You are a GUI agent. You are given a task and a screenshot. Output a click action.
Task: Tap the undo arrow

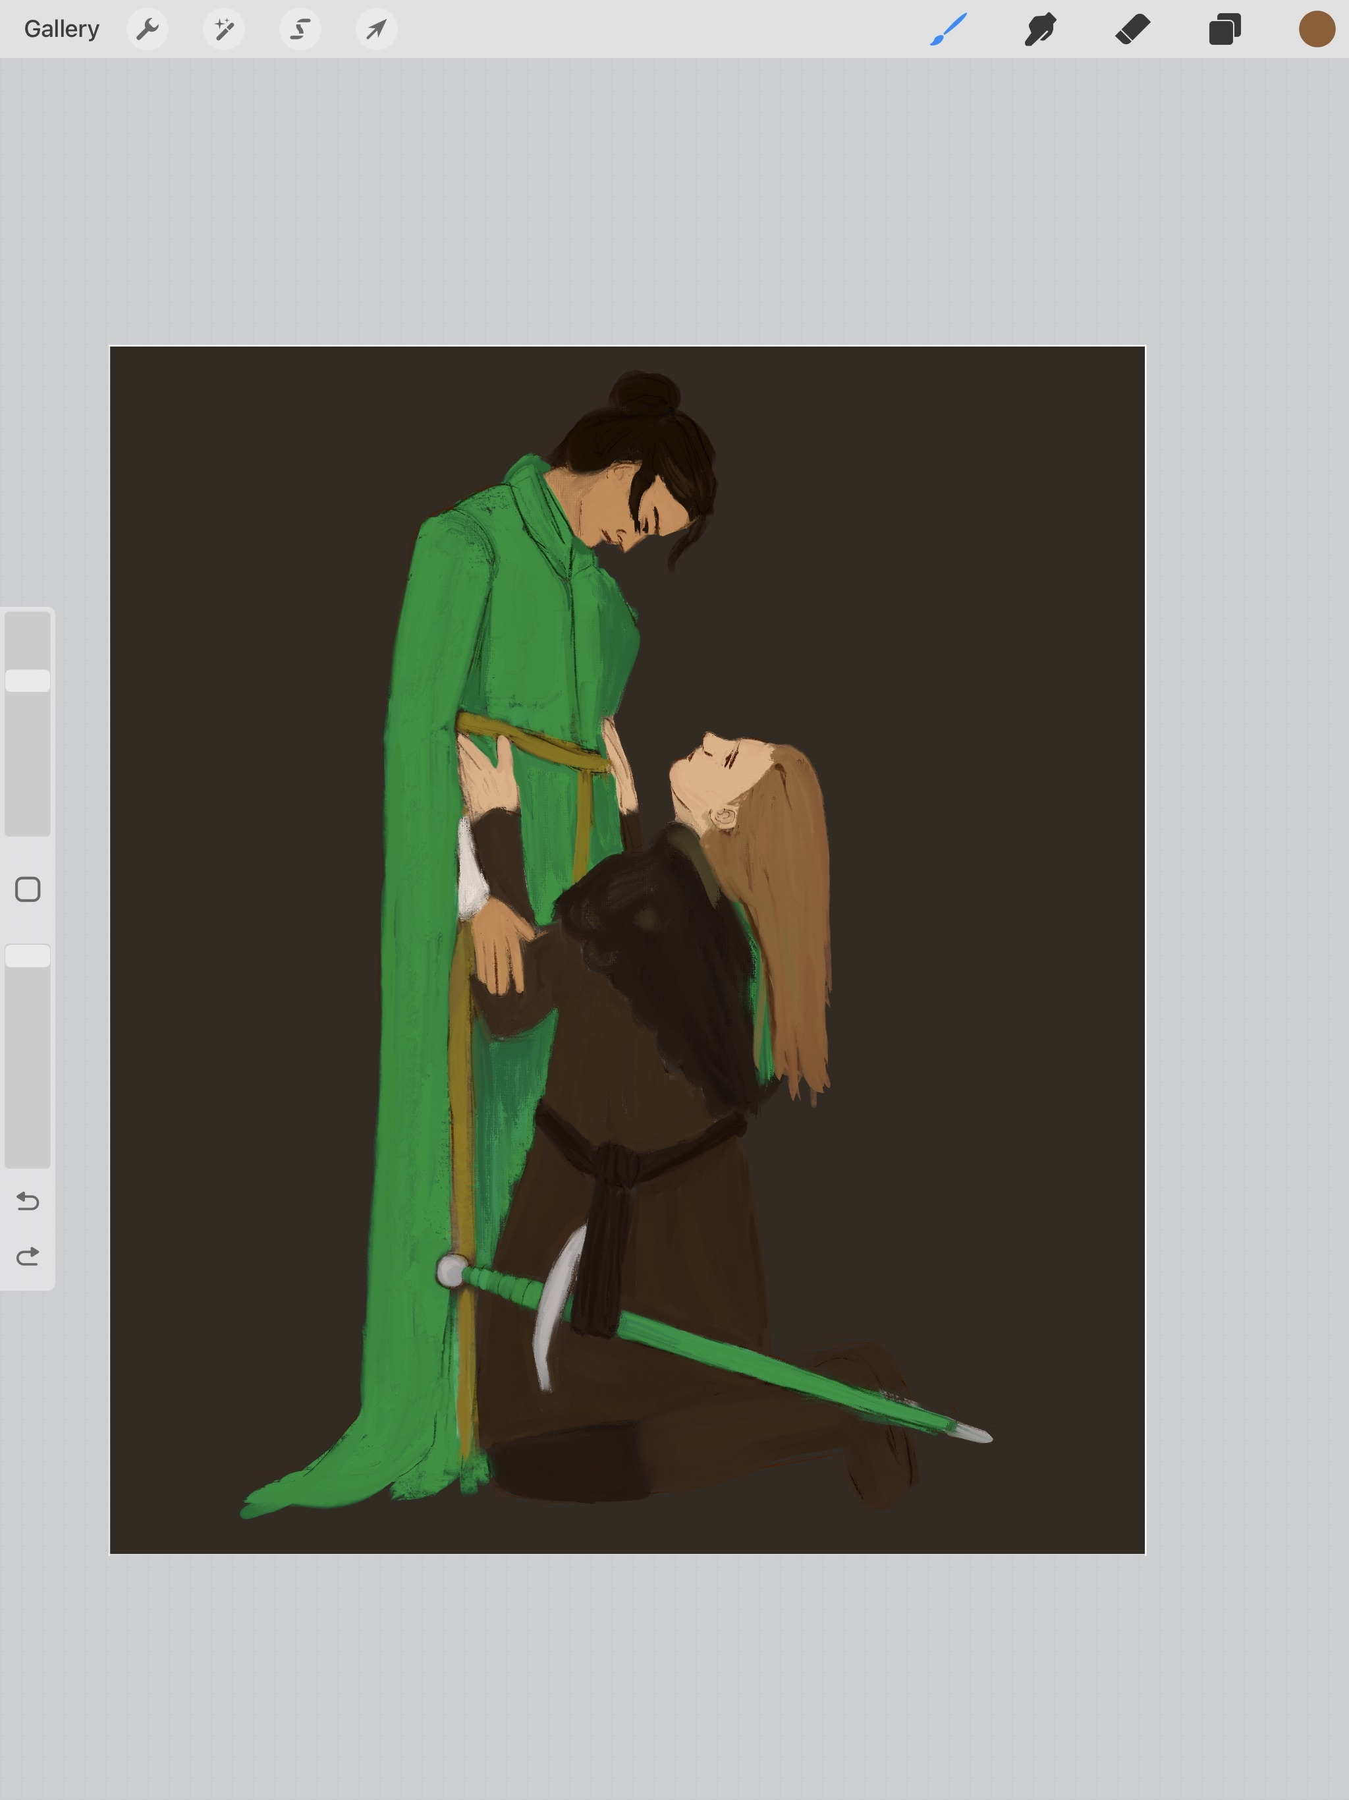28,1201
